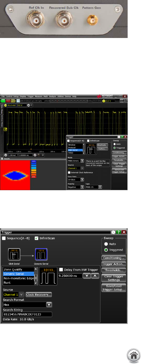
Task: Select Zone Qualify in the trigger list
Action: pyautogui.click(x=18, y=269)
